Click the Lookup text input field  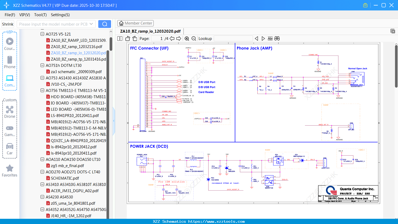(x=233, y=39)
